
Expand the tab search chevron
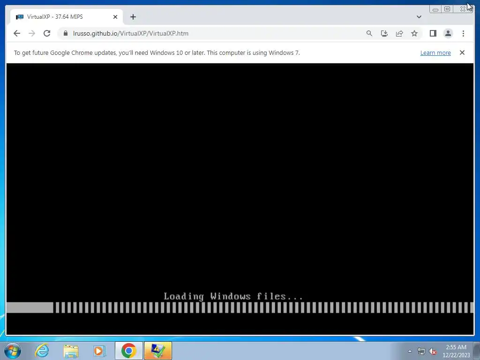(419, 17)
